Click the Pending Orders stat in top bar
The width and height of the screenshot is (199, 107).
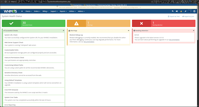click(76, 5)
